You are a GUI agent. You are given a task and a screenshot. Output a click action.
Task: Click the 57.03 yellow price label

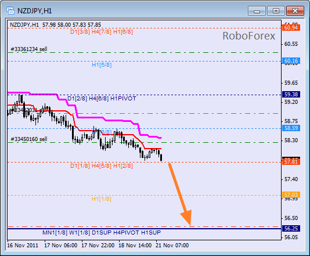coord(291,195)
